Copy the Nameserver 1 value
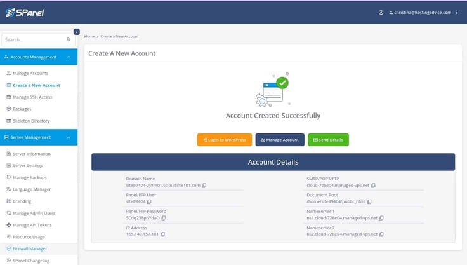Screen dimensions: 467x265 pos(381,218)
